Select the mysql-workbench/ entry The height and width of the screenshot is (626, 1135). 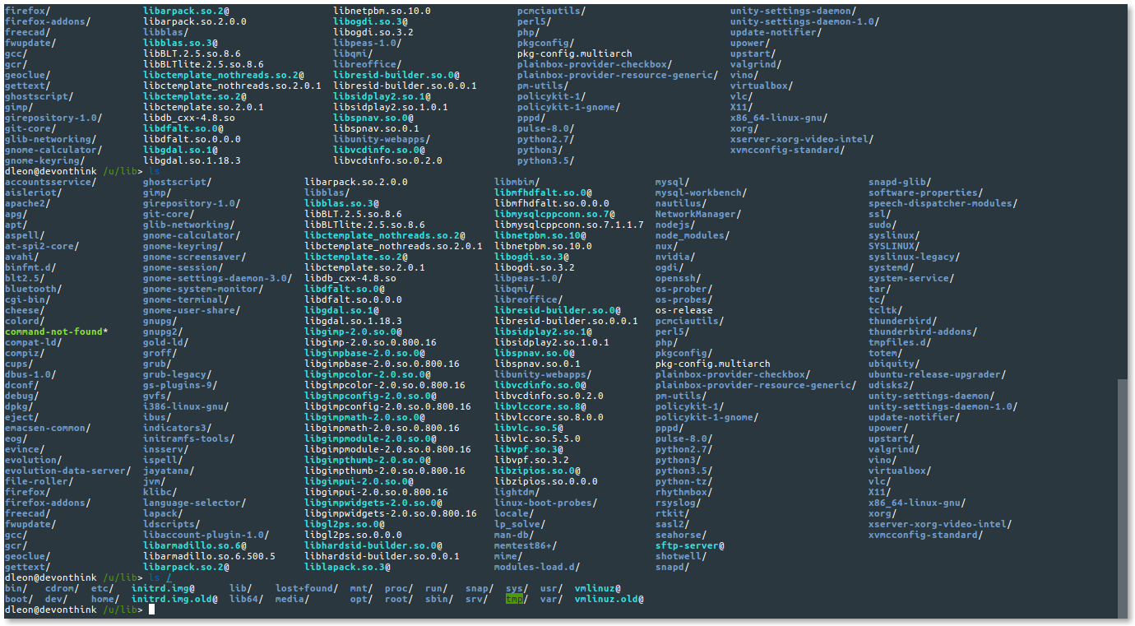[702, 192]
